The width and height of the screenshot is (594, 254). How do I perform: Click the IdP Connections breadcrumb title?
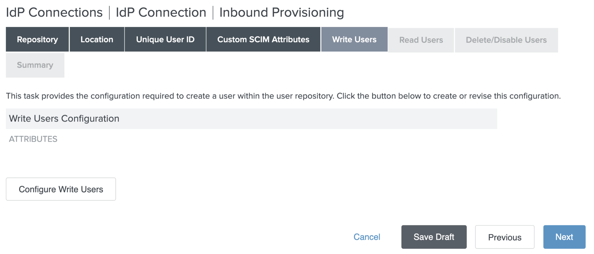tap(54, 12)
